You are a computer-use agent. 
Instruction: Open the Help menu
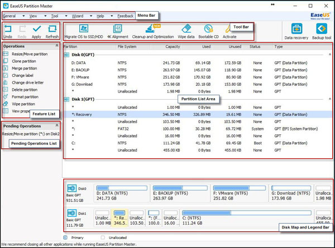click(100, 16)
